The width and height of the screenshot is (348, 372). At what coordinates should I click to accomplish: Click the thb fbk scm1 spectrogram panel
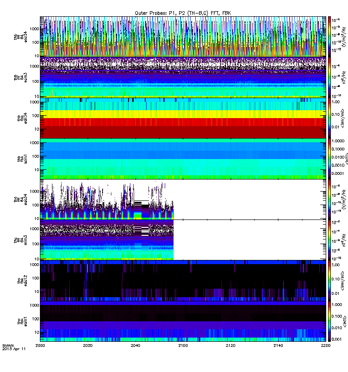[x=183, y=159]
